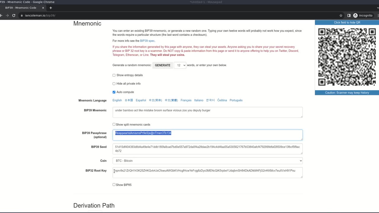
Task: Click the BIP39 Passphrase (optional) label
Action: point(94,135)
